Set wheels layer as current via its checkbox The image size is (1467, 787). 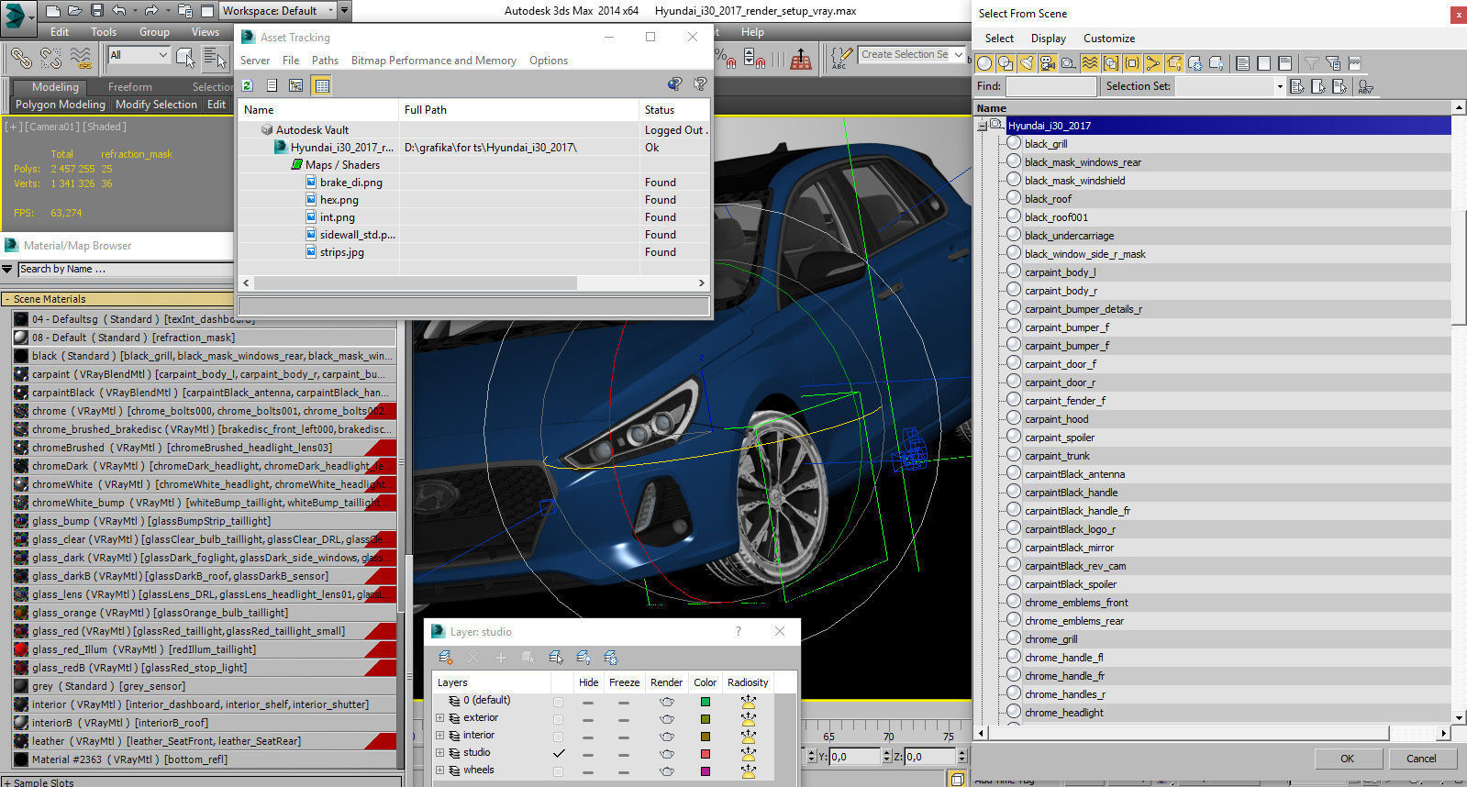558,770
